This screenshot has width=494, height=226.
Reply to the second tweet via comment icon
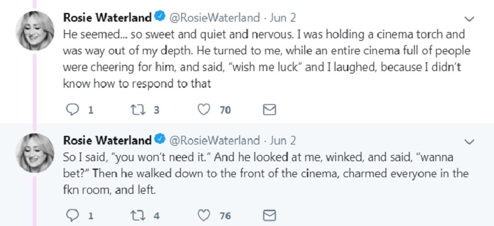tap(72, 216)
